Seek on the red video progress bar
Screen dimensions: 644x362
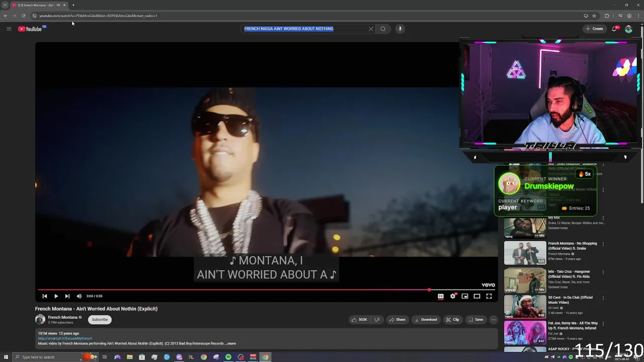coord(266,290)
